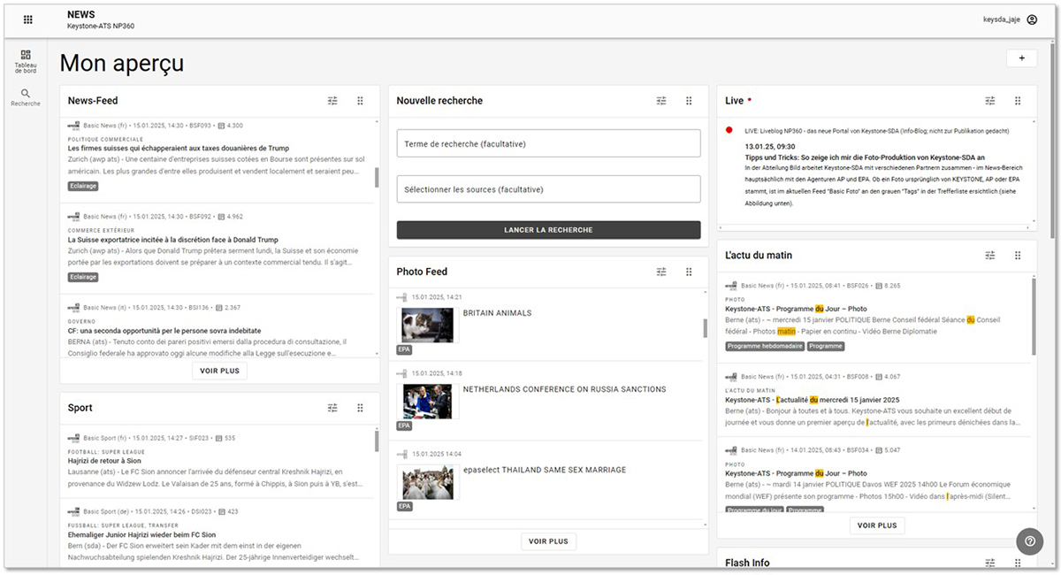
Task: Open BRITAIN ANIMALS photo thumbnail
Action: 427,325
